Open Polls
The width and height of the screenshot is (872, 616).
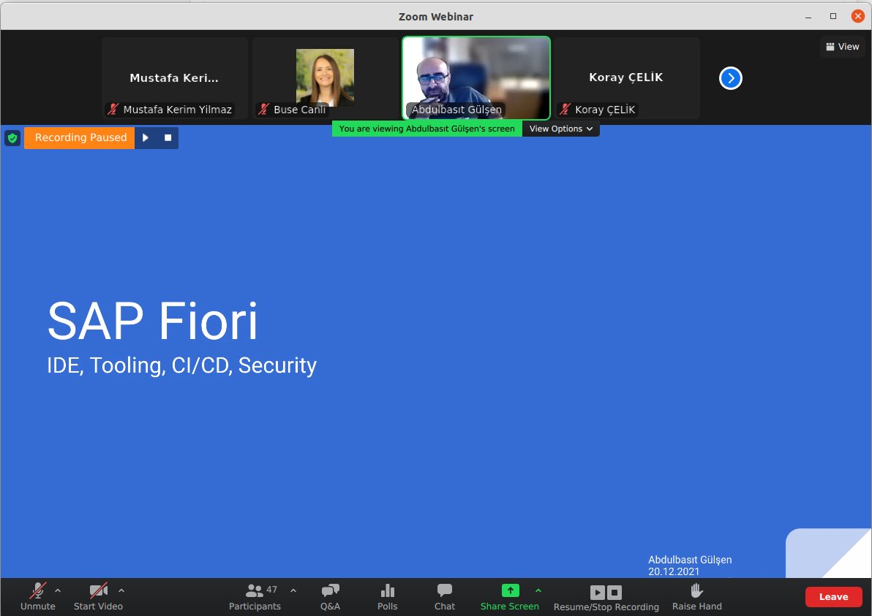[388, 597]
